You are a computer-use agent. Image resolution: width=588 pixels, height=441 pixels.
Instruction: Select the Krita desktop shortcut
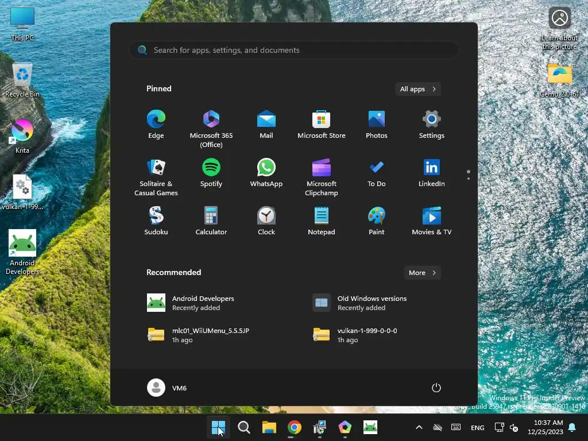coord(22,137)
